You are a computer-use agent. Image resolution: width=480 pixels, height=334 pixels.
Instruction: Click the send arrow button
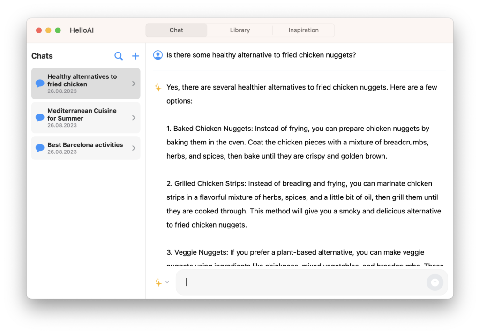435,282
